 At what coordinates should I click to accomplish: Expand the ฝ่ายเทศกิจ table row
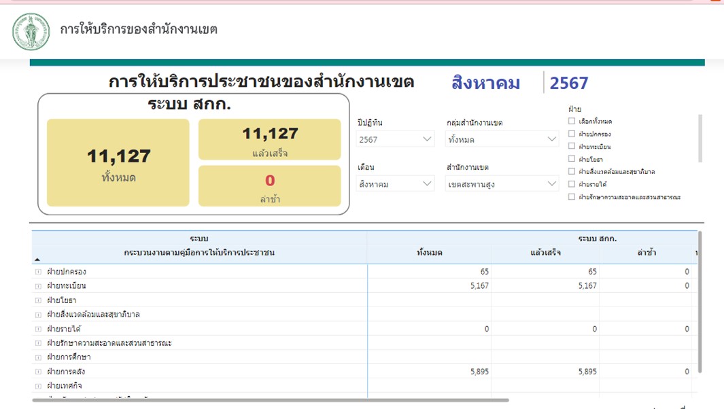point(38,386)
